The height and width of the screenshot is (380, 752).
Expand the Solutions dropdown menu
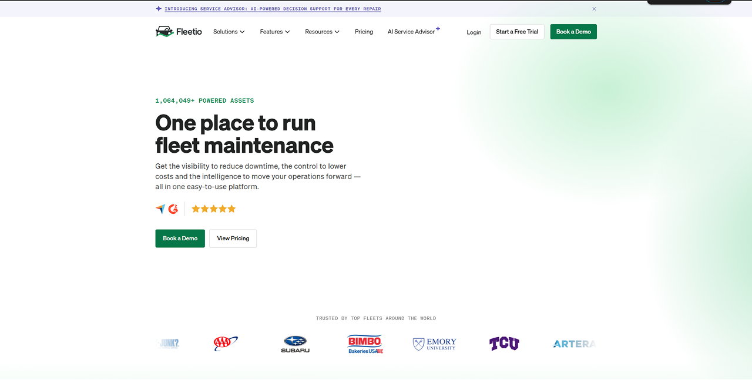229,32
